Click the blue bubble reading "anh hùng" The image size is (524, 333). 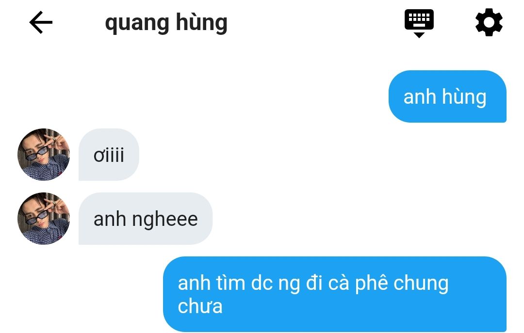[x=447, y=96]
